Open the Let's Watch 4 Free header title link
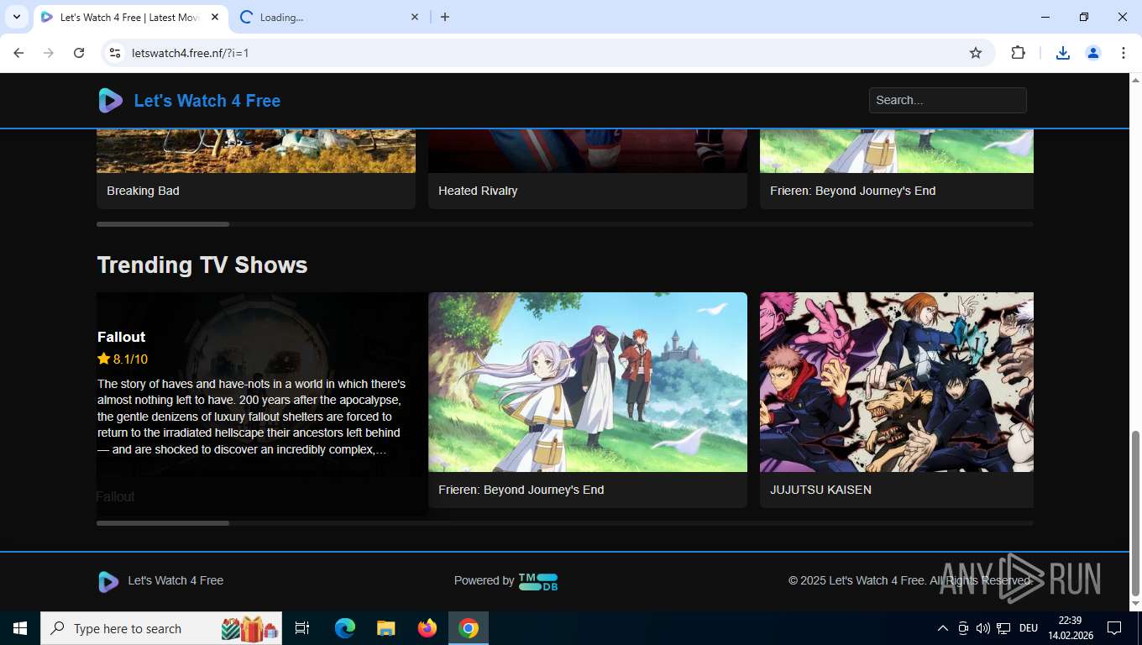The width and height of the screenshot is (1142, 645). coord(207,101)
